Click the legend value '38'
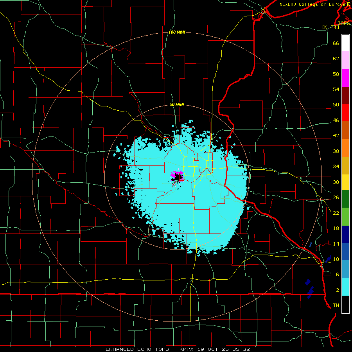Viewport: 352px width, 352px height. click(336, 151)
